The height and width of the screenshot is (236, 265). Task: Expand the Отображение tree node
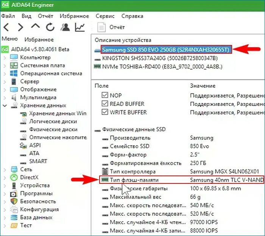(5, 90)
